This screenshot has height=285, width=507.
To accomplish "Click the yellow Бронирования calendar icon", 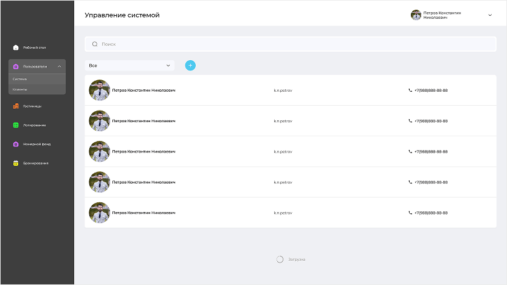I will [x=16, y=163].
